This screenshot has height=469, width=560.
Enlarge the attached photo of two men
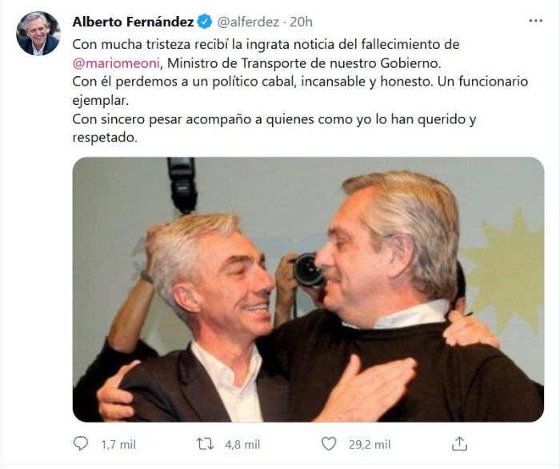[308, 290]
